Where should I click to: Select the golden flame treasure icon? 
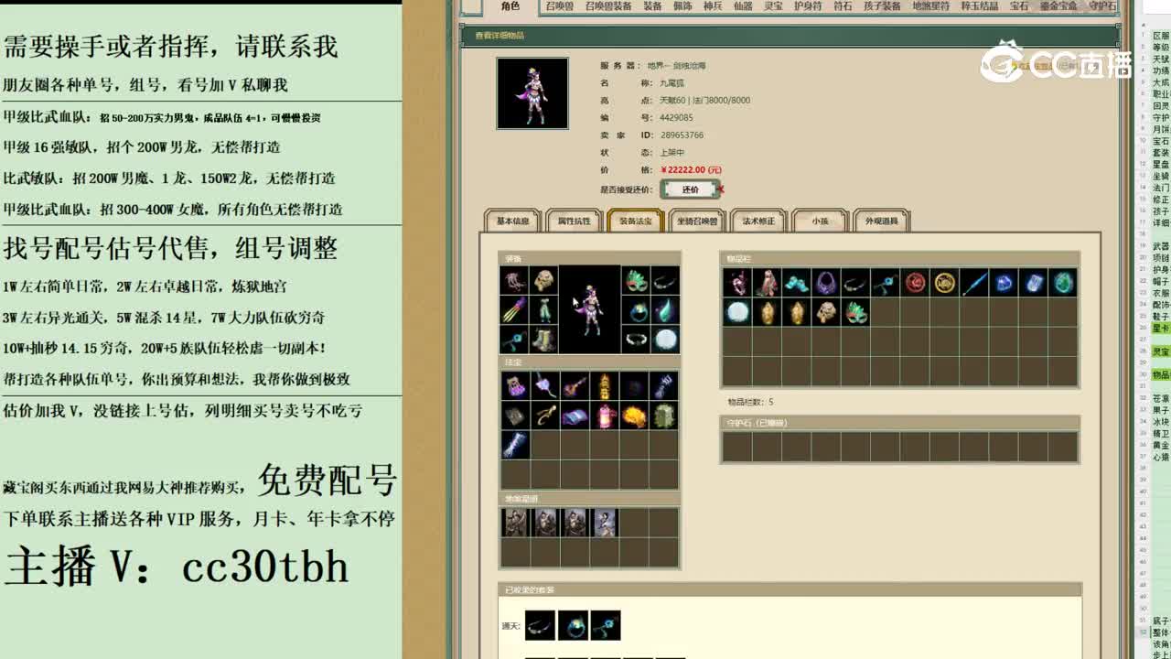634,416
